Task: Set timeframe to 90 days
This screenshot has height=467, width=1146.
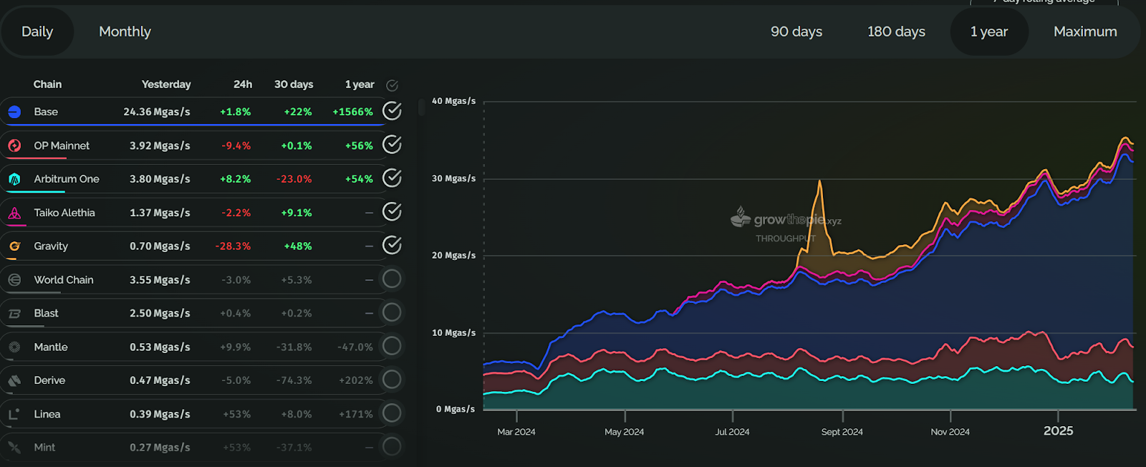Action: [x=796, y=32]
